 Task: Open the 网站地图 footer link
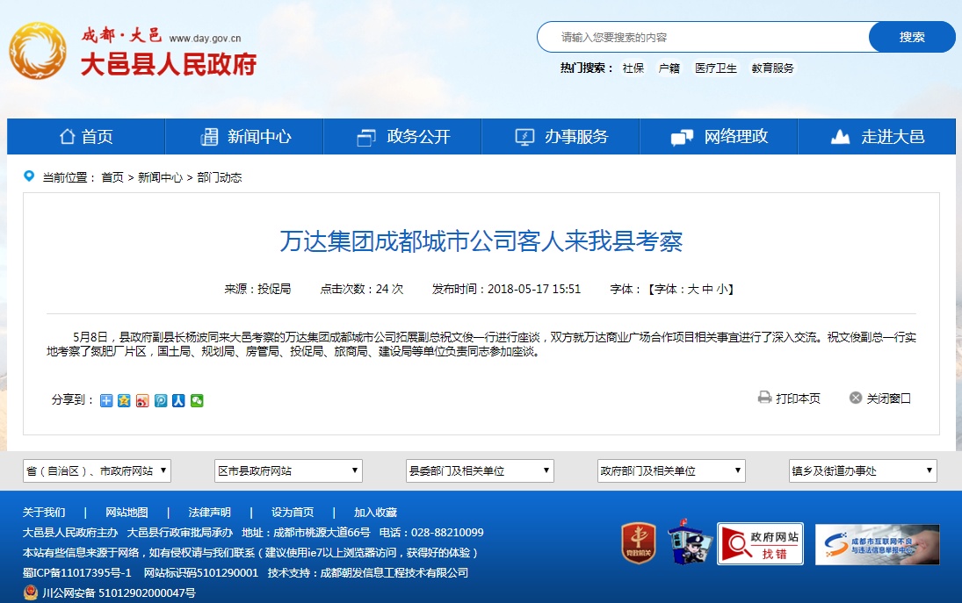127,513
